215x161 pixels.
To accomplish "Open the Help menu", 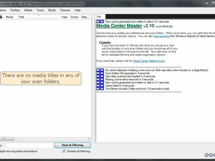I will tap(78, 10).
